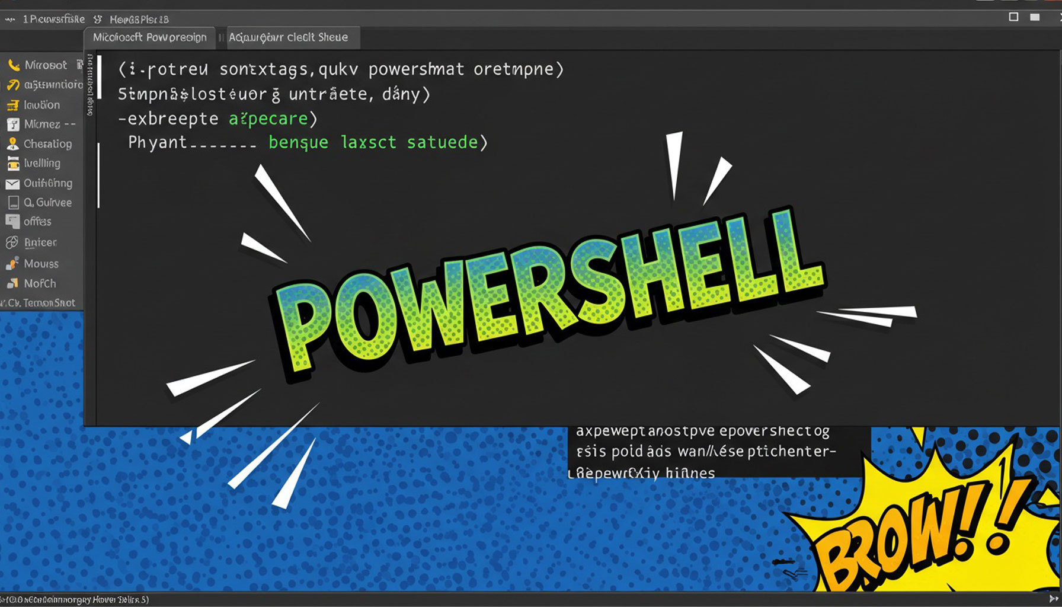
Task: Click the 'r. Cv, TemonSnot' sidebar footer text
Action: tap(39, 302)
